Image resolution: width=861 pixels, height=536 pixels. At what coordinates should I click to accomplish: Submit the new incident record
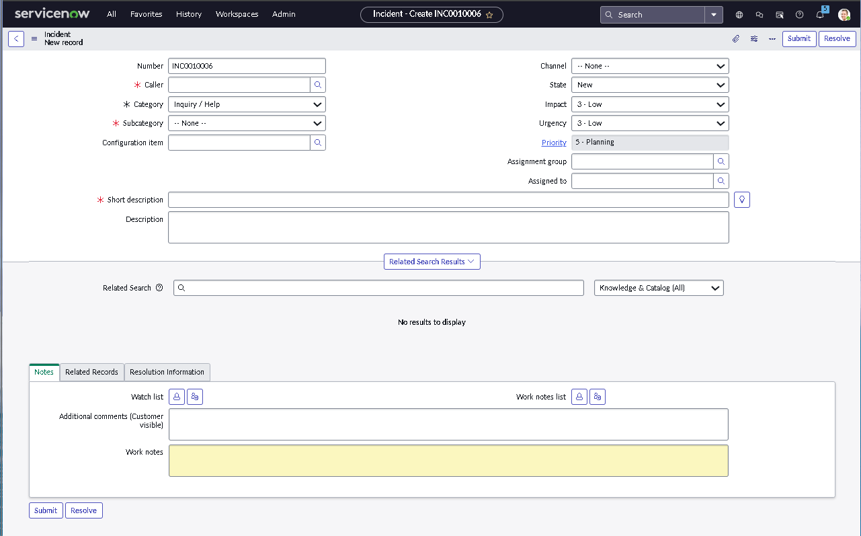[x=798, y=38]
